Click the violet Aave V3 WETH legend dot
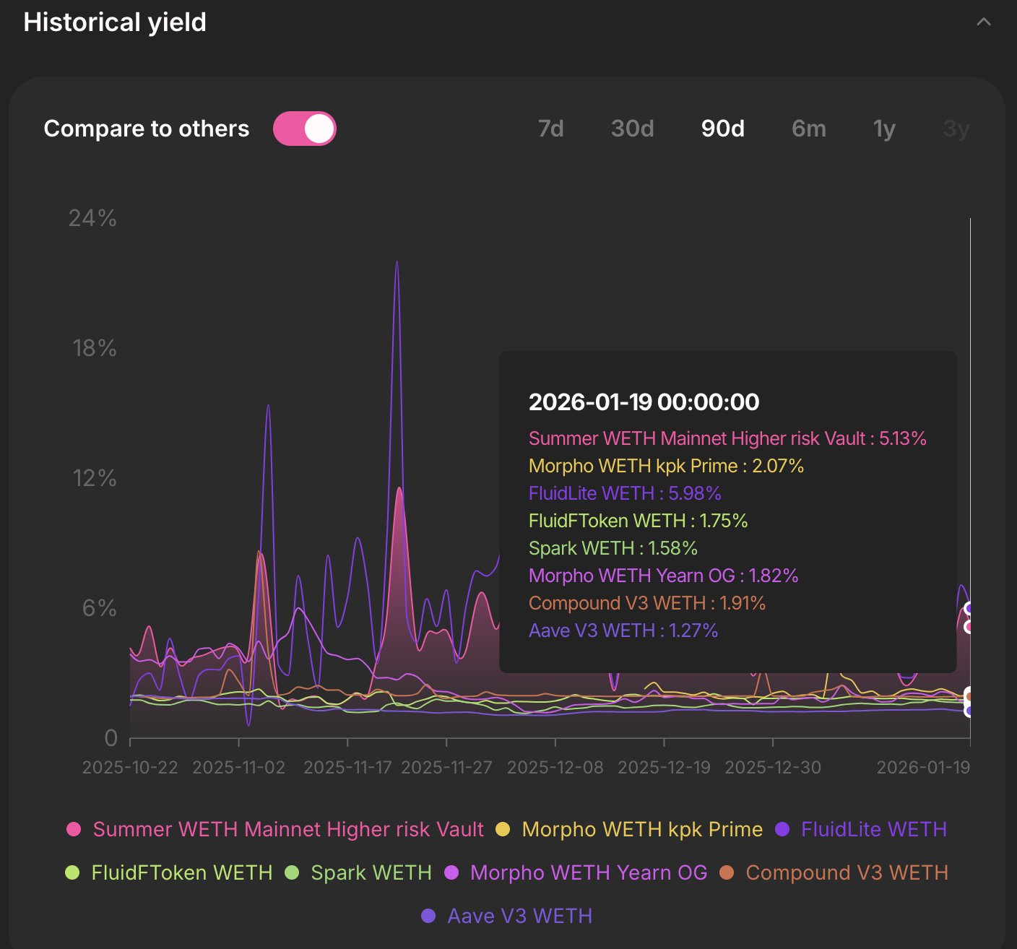The image size is (1017, 949). point(428,916)
